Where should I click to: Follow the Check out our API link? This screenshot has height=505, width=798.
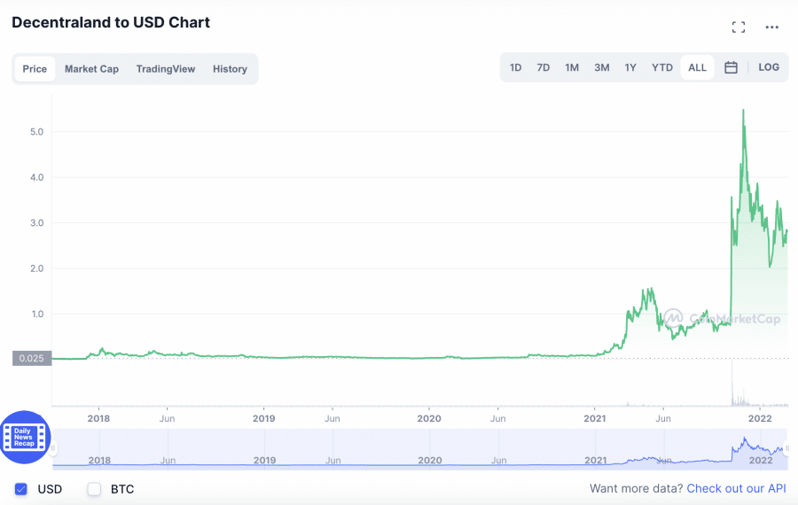tap(736, 489)
